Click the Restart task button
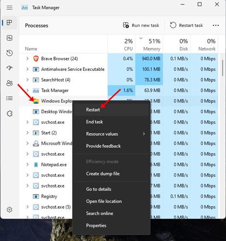Image resolution: width=226 pixels, height=241 pixels. click(186, 25)
